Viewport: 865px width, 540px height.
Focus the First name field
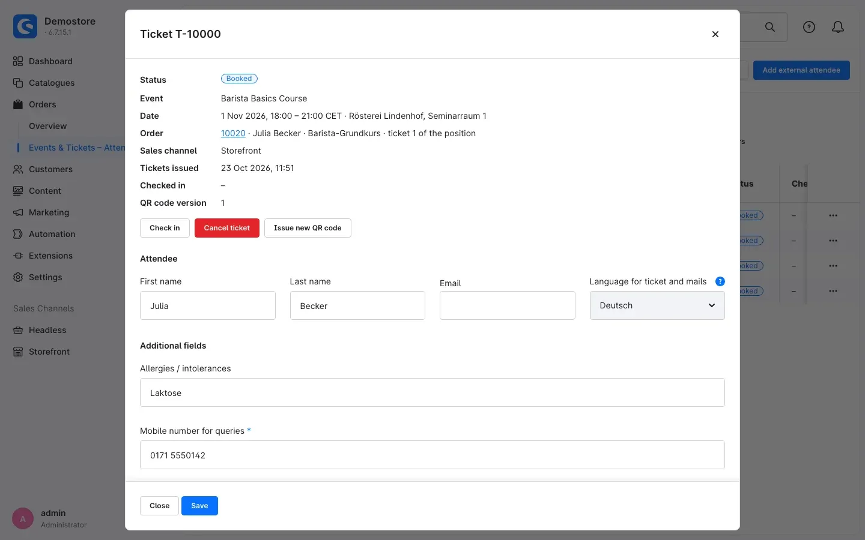pyautogui.click(x=208, y=305)
